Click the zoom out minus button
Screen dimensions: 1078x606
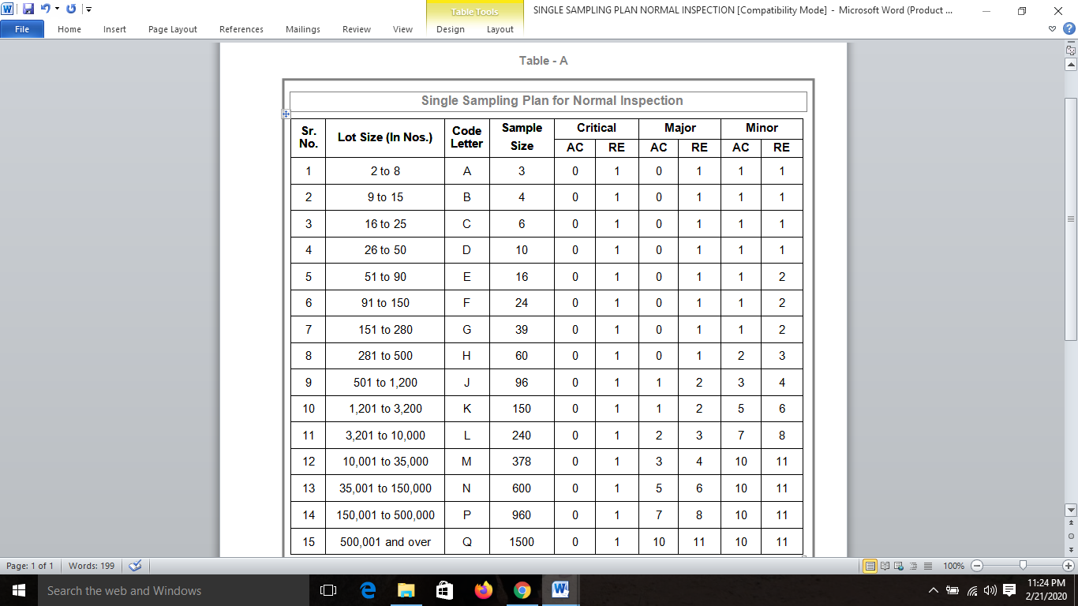point(977,566)
